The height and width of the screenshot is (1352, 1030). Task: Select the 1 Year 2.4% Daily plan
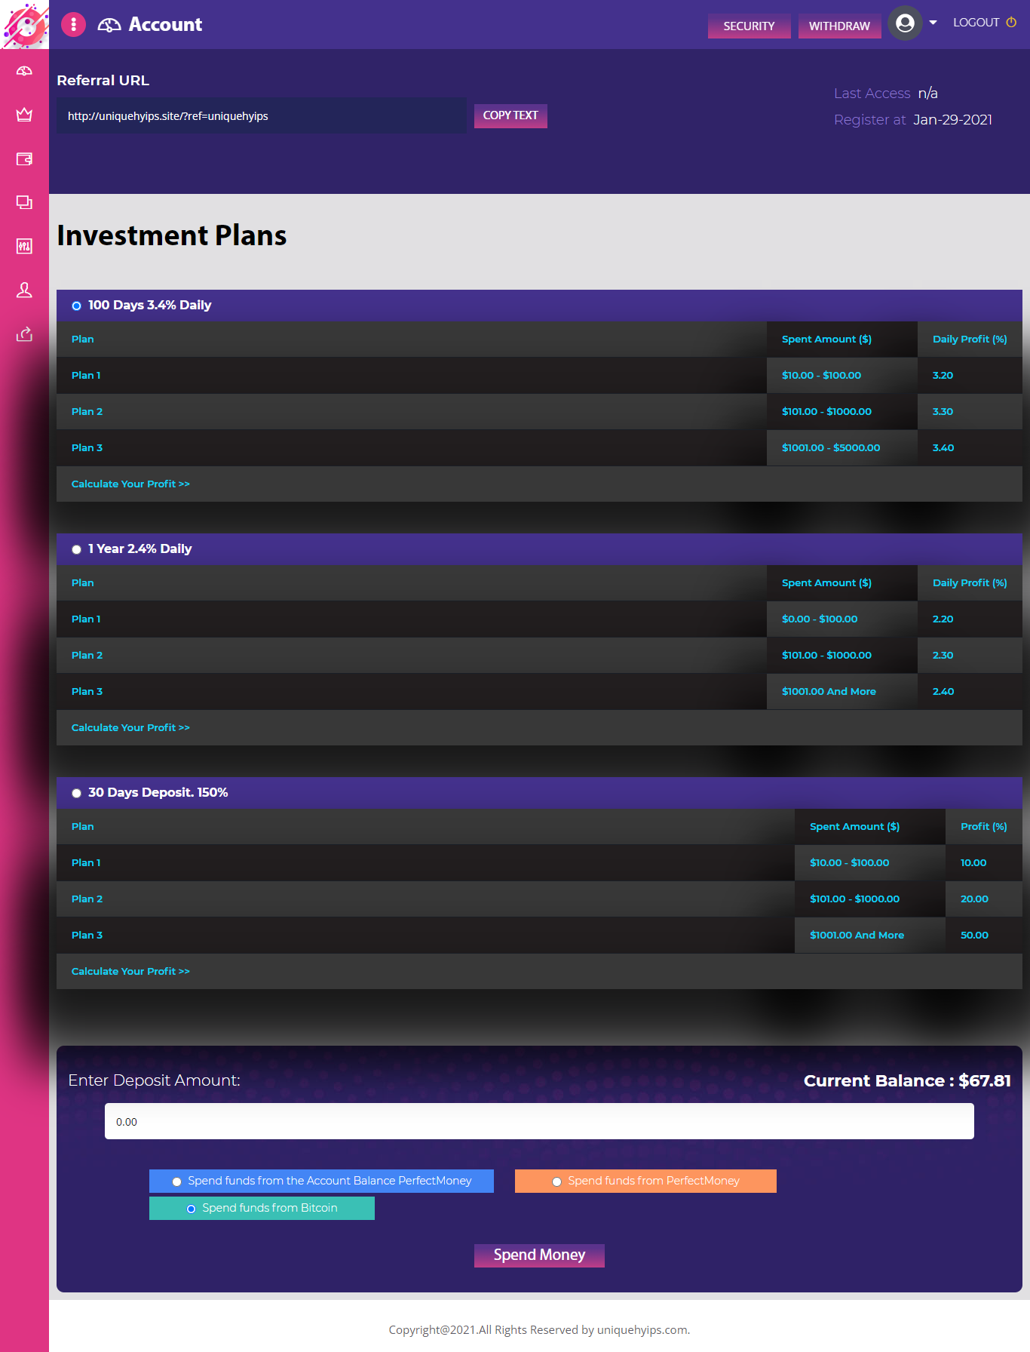[x=76, y=549]
